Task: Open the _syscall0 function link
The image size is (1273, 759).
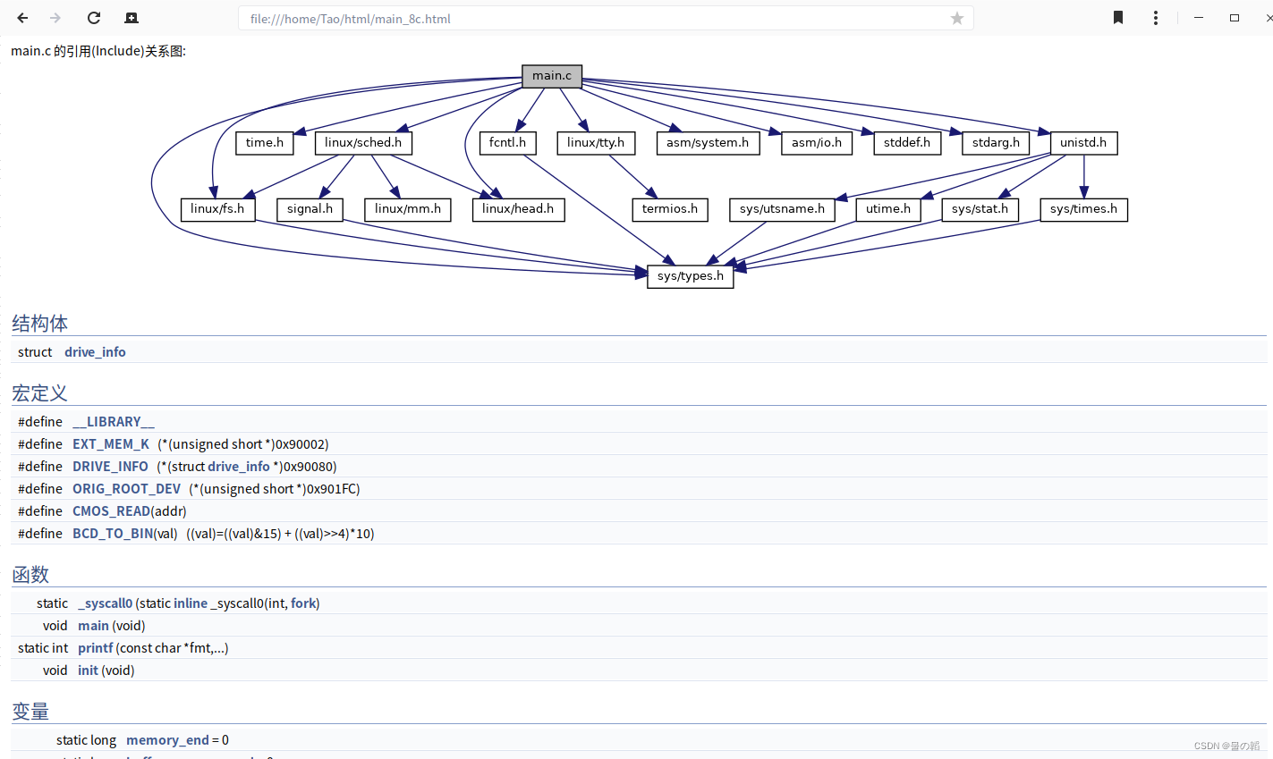Action: [105, 603]
